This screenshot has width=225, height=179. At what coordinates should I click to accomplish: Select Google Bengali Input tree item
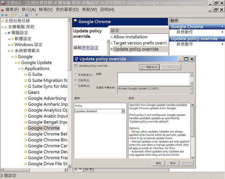48,122
